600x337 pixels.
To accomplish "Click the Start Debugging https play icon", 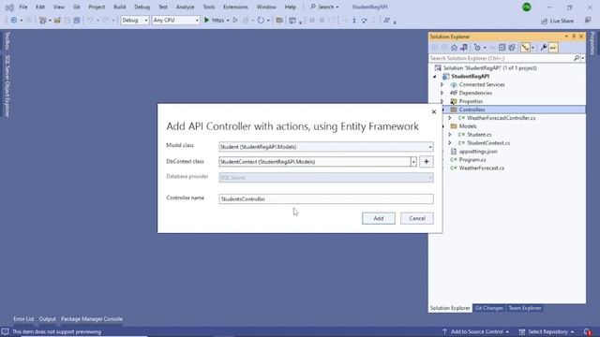I will coord(206,20).
